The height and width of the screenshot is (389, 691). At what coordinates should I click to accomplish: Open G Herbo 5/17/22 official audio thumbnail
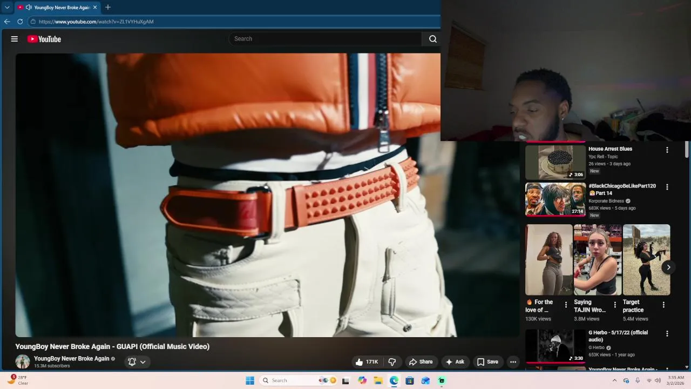click(x=555, y=346)
